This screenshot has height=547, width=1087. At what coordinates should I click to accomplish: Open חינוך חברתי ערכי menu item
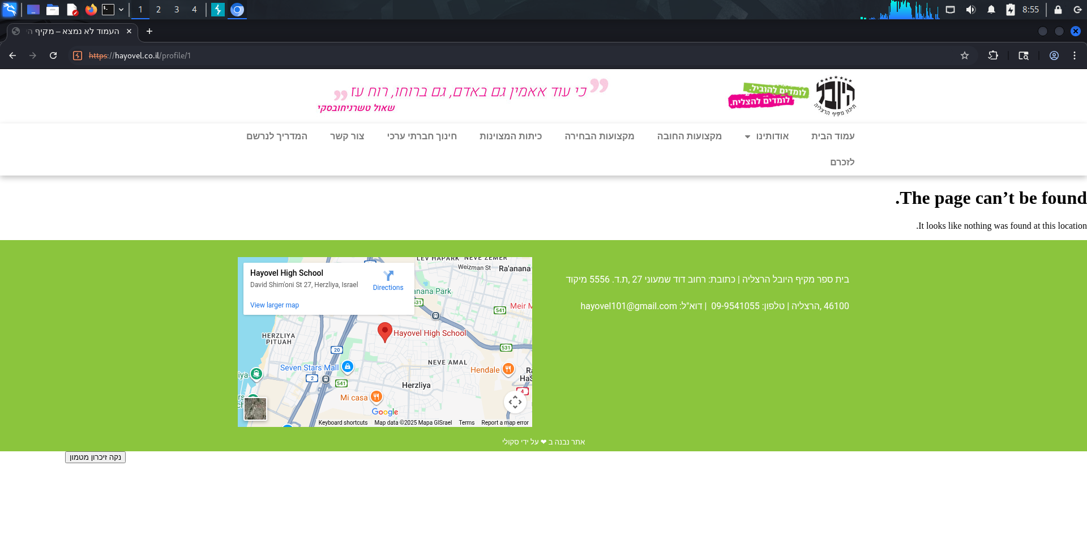(x=422, y=136)
